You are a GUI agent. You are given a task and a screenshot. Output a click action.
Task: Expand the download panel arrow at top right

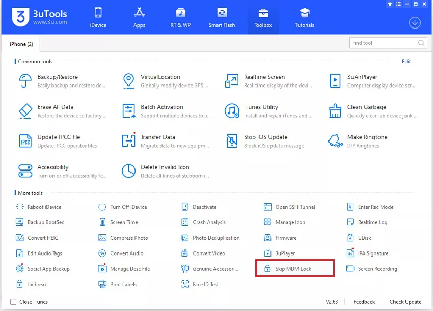[x=415, y=23]
